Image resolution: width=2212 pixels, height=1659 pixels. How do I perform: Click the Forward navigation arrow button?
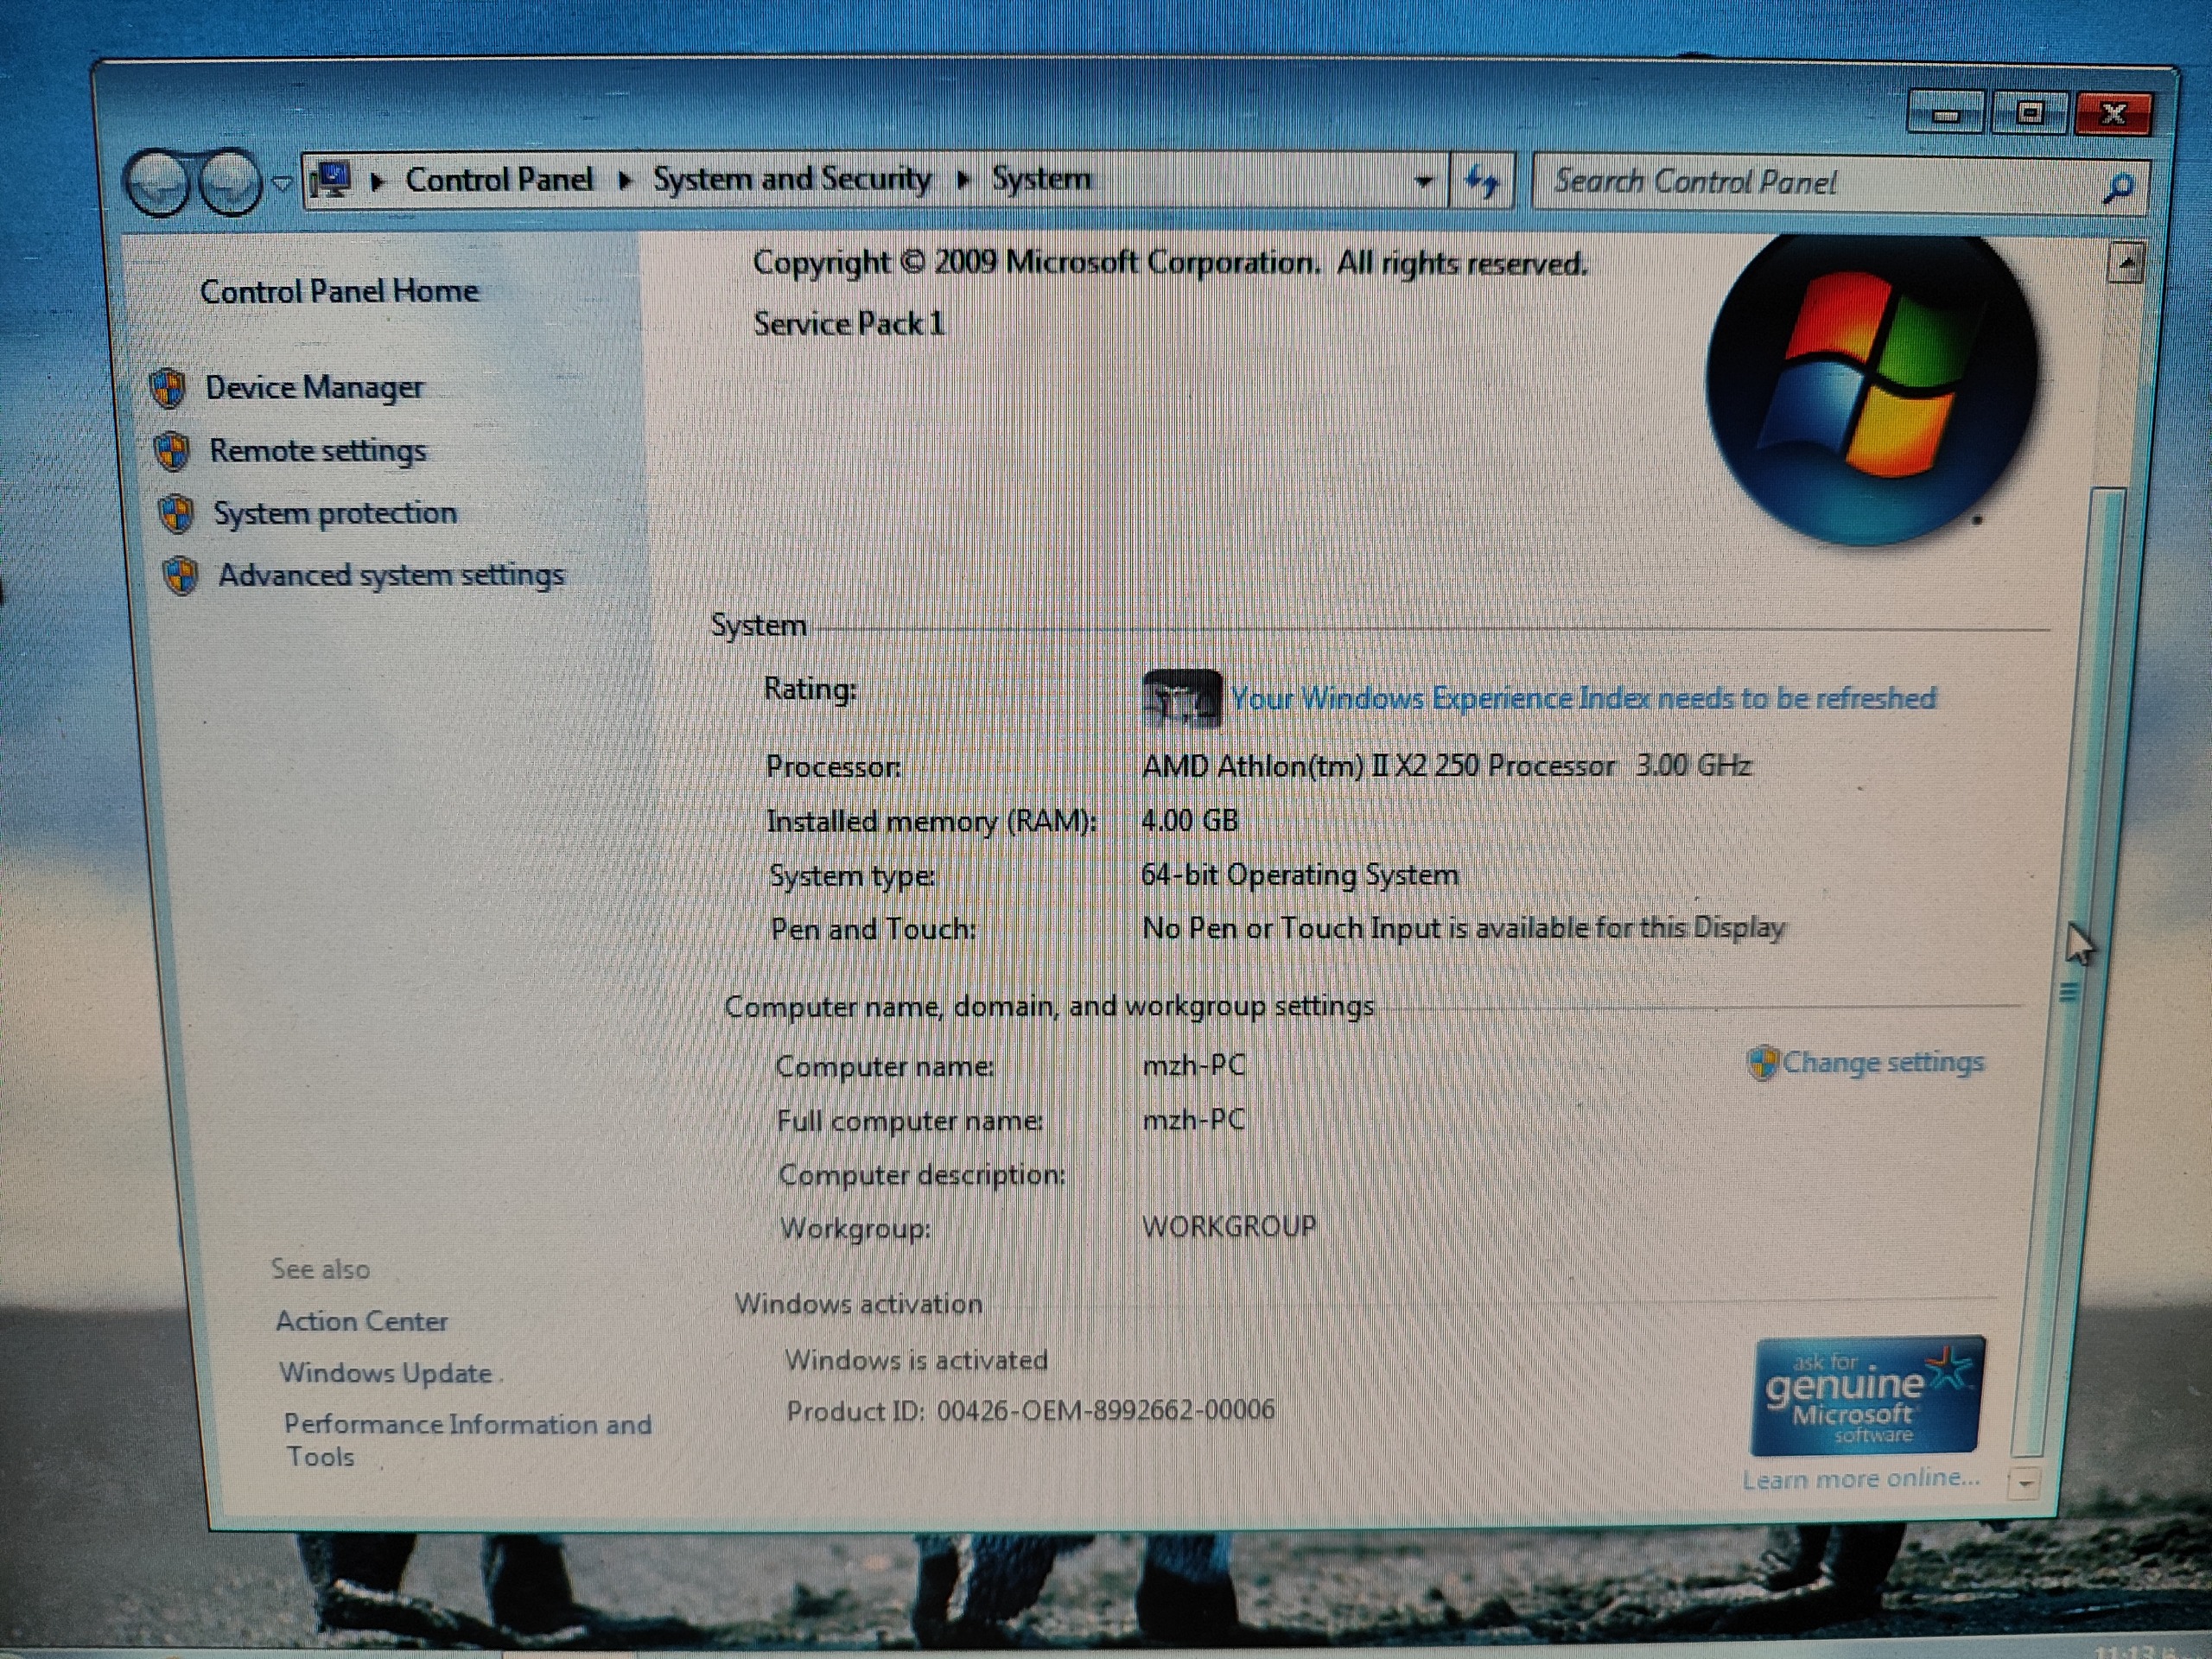point(229,182)
